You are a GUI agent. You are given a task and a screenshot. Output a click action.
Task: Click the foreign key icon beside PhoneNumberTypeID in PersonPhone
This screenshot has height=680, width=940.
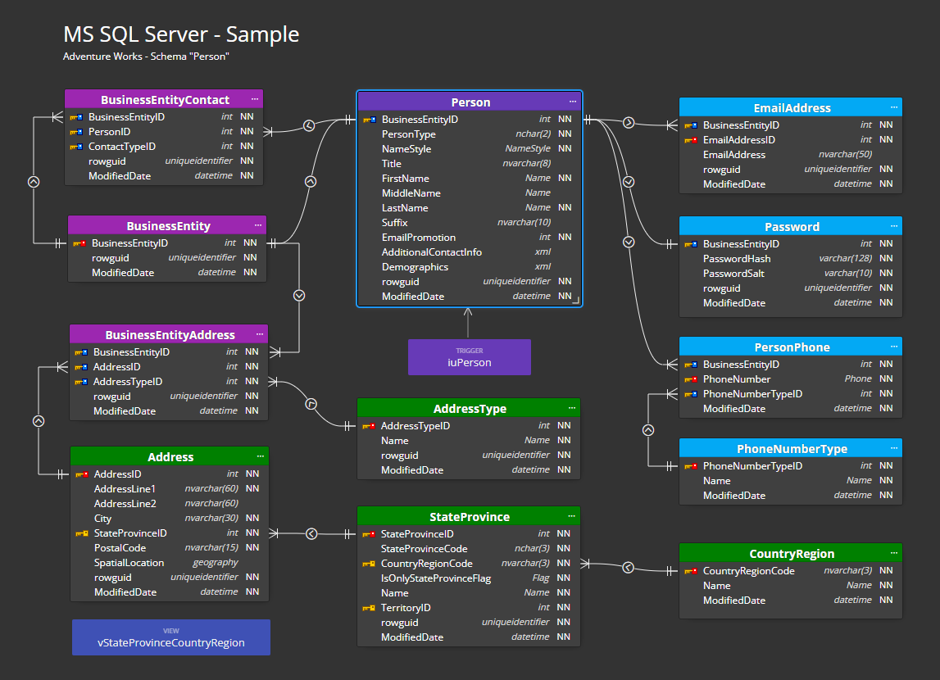(691, 393)
